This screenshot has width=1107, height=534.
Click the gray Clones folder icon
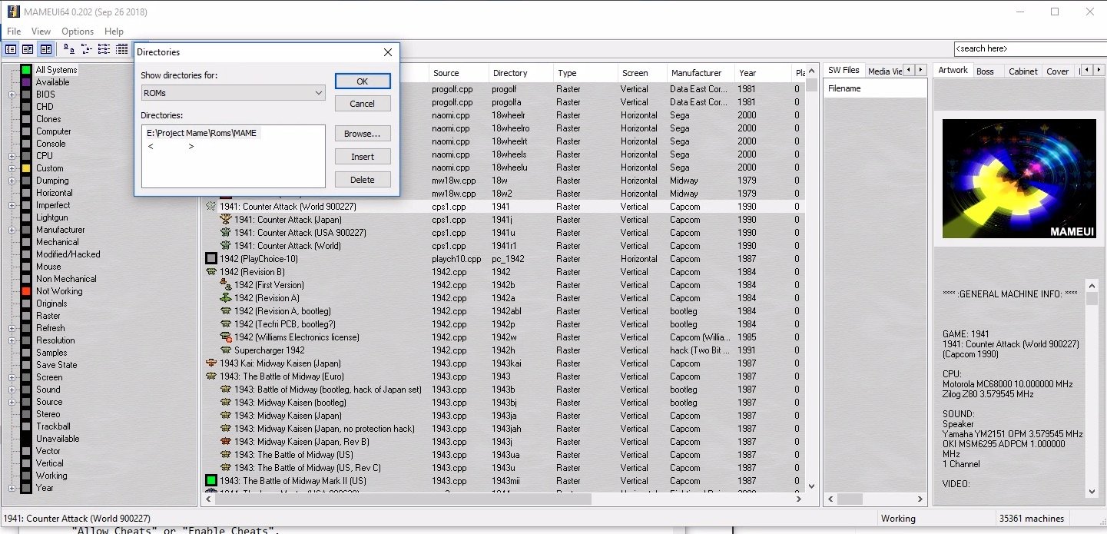(x=26, y=119)
